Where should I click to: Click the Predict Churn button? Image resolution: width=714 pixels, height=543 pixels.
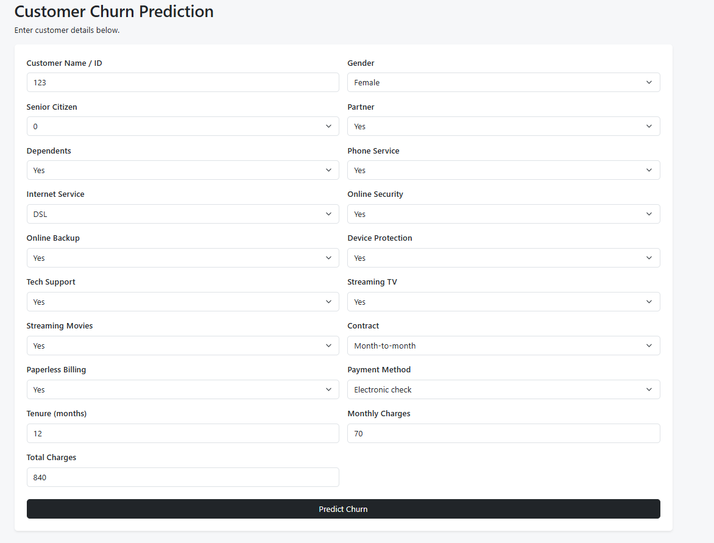coord(344,509)
